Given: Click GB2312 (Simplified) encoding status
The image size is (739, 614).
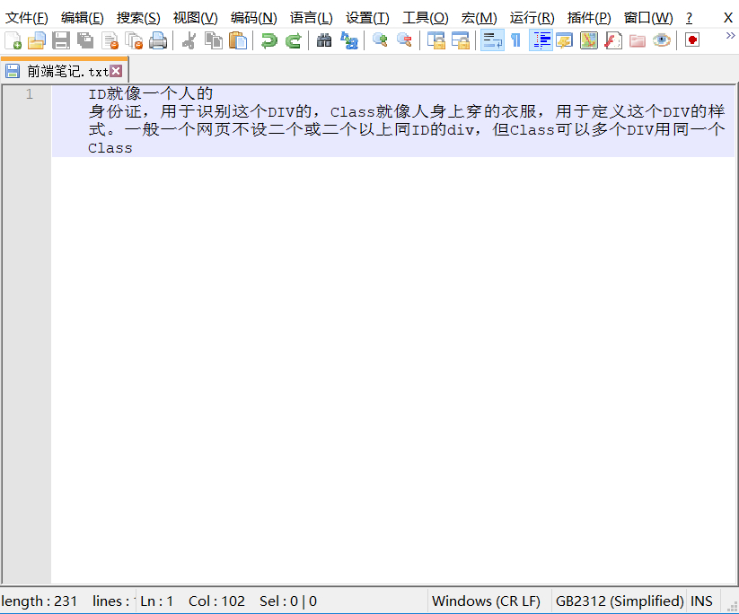Looking at the screenshot, I should click(x=620, y=601).
